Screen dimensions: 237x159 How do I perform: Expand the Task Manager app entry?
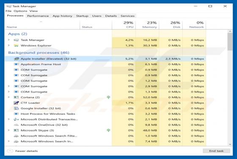pyautogui.click(x=9, y=40)
